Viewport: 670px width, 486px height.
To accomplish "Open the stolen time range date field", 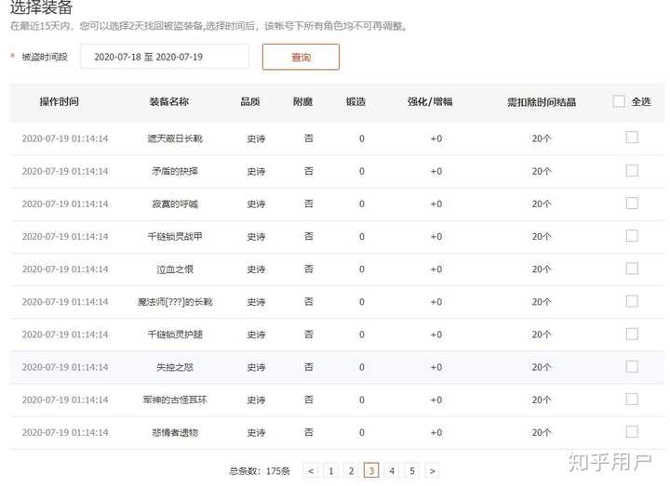I will point(165,57).
